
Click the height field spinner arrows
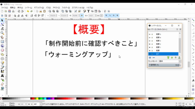pos(95,15)
